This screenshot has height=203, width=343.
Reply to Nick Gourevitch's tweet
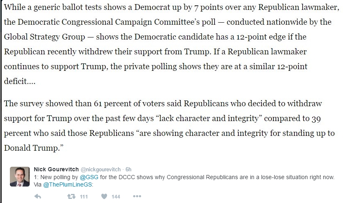coord(37,196)
